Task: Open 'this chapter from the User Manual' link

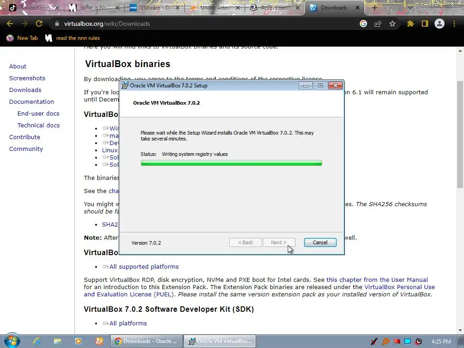Action: [x=377, y=280]
